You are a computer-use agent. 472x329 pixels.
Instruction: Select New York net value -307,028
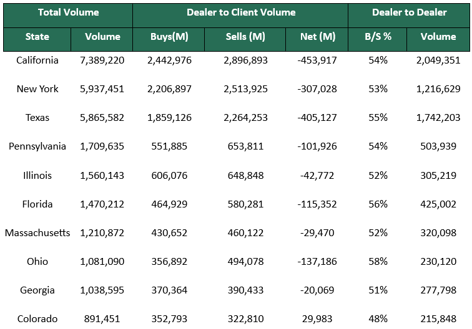pos(317,89)
